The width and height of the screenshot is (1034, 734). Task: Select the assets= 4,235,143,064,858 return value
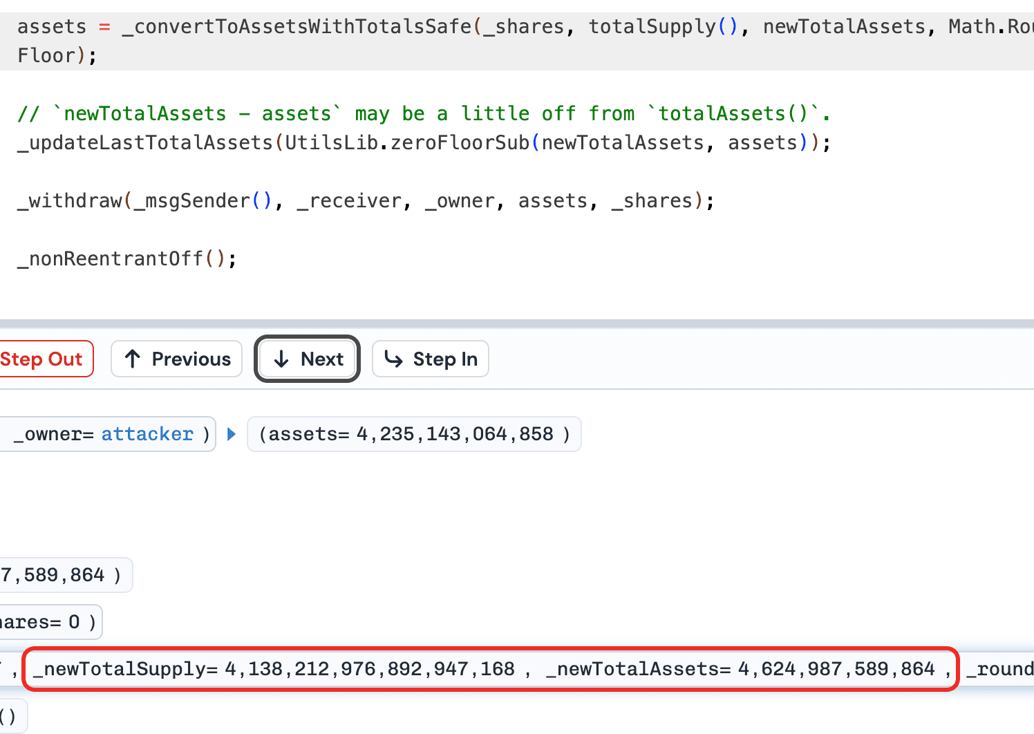(413, 434)
